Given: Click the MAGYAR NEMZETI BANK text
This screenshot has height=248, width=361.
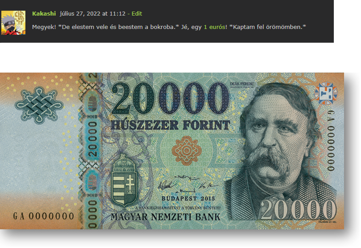Looking at the screenshot, I should 165,217.
